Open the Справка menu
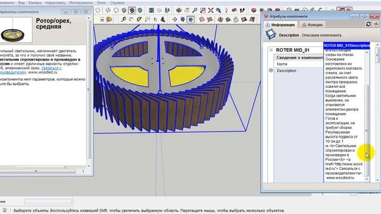381x214 pixels. click(117, 2)
